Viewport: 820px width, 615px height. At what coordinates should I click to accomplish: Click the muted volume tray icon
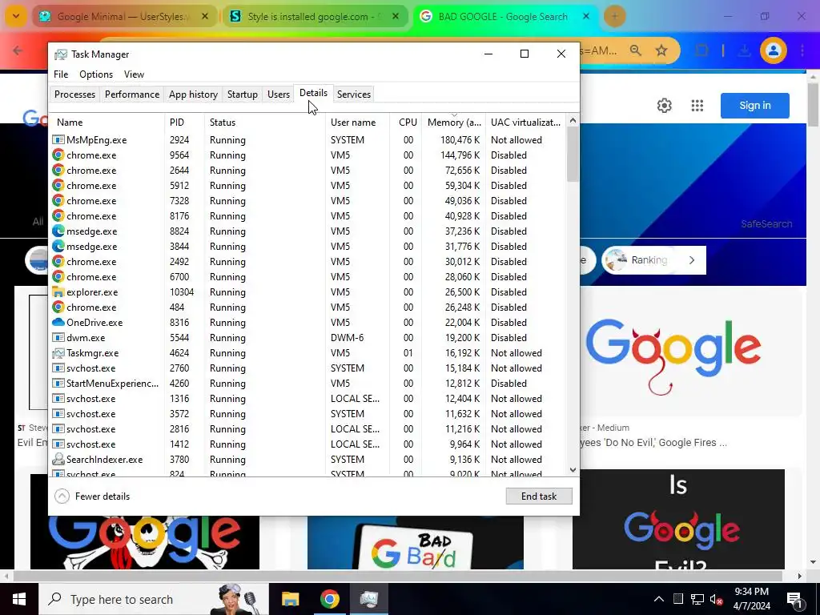coord(717,600)
